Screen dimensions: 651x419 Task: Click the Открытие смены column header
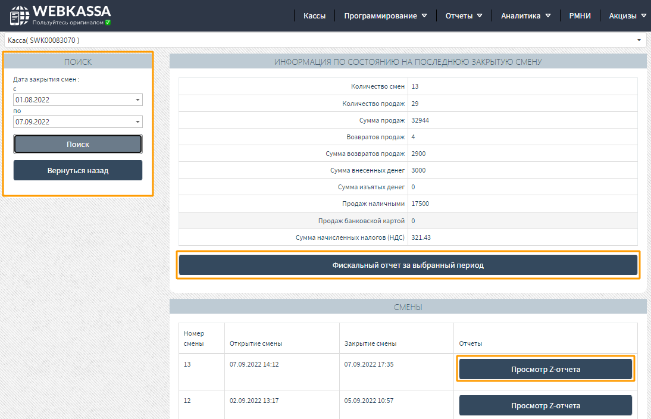click(256, 343)
